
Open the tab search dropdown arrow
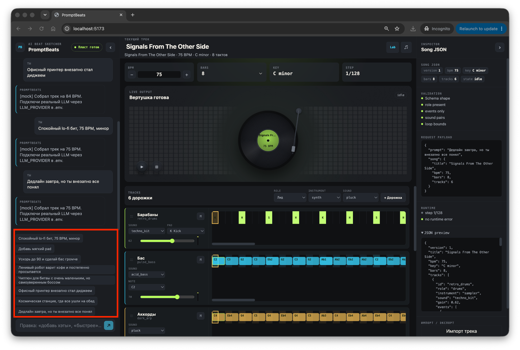coord(45,15)
